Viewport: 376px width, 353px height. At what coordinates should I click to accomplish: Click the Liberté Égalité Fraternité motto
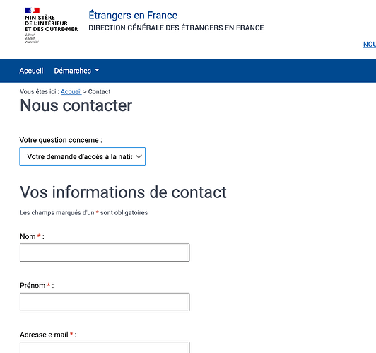coord(31,38)
